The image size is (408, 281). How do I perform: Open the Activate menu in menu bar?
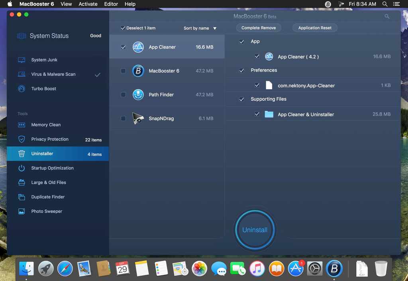(x=88, y=4)
